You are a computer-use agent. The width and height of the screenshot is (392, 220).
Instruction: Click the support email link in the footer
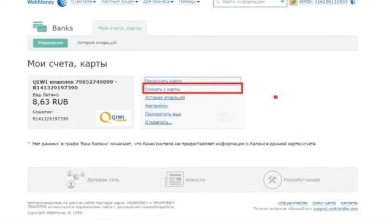(x=336, y=208)
